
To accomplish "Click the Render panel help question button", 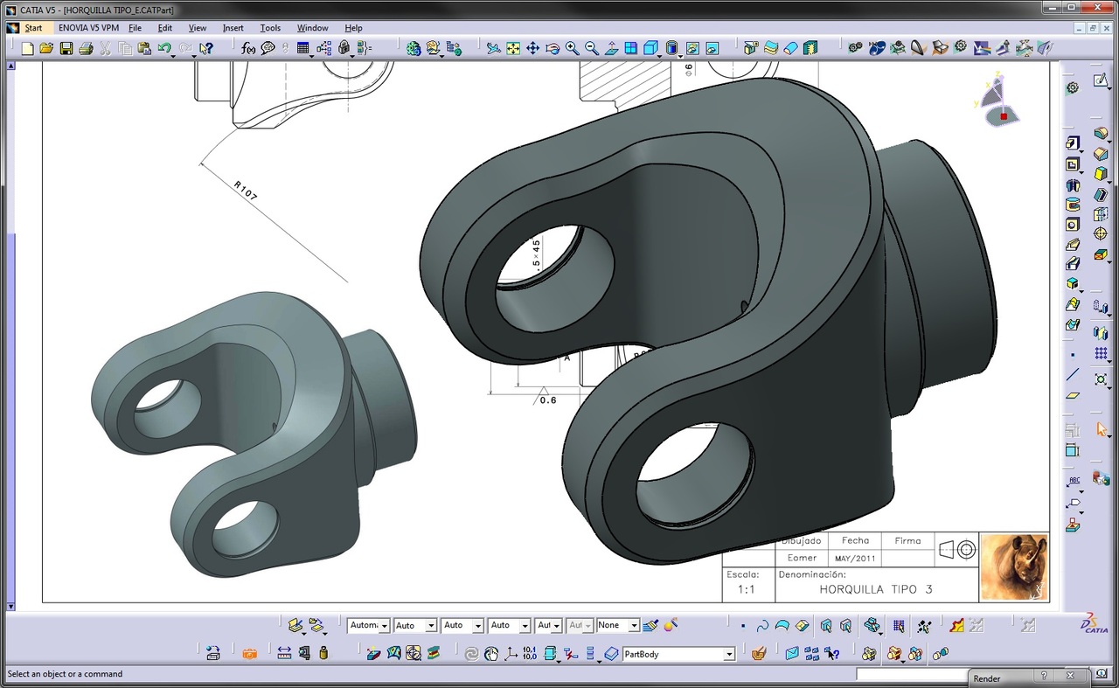I will click(x=1044, y=677).
